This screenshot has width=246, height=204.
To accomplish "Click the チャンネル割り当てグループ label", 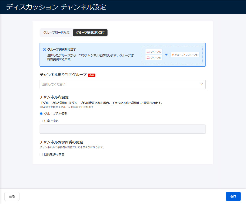I will tap(63, 75).
